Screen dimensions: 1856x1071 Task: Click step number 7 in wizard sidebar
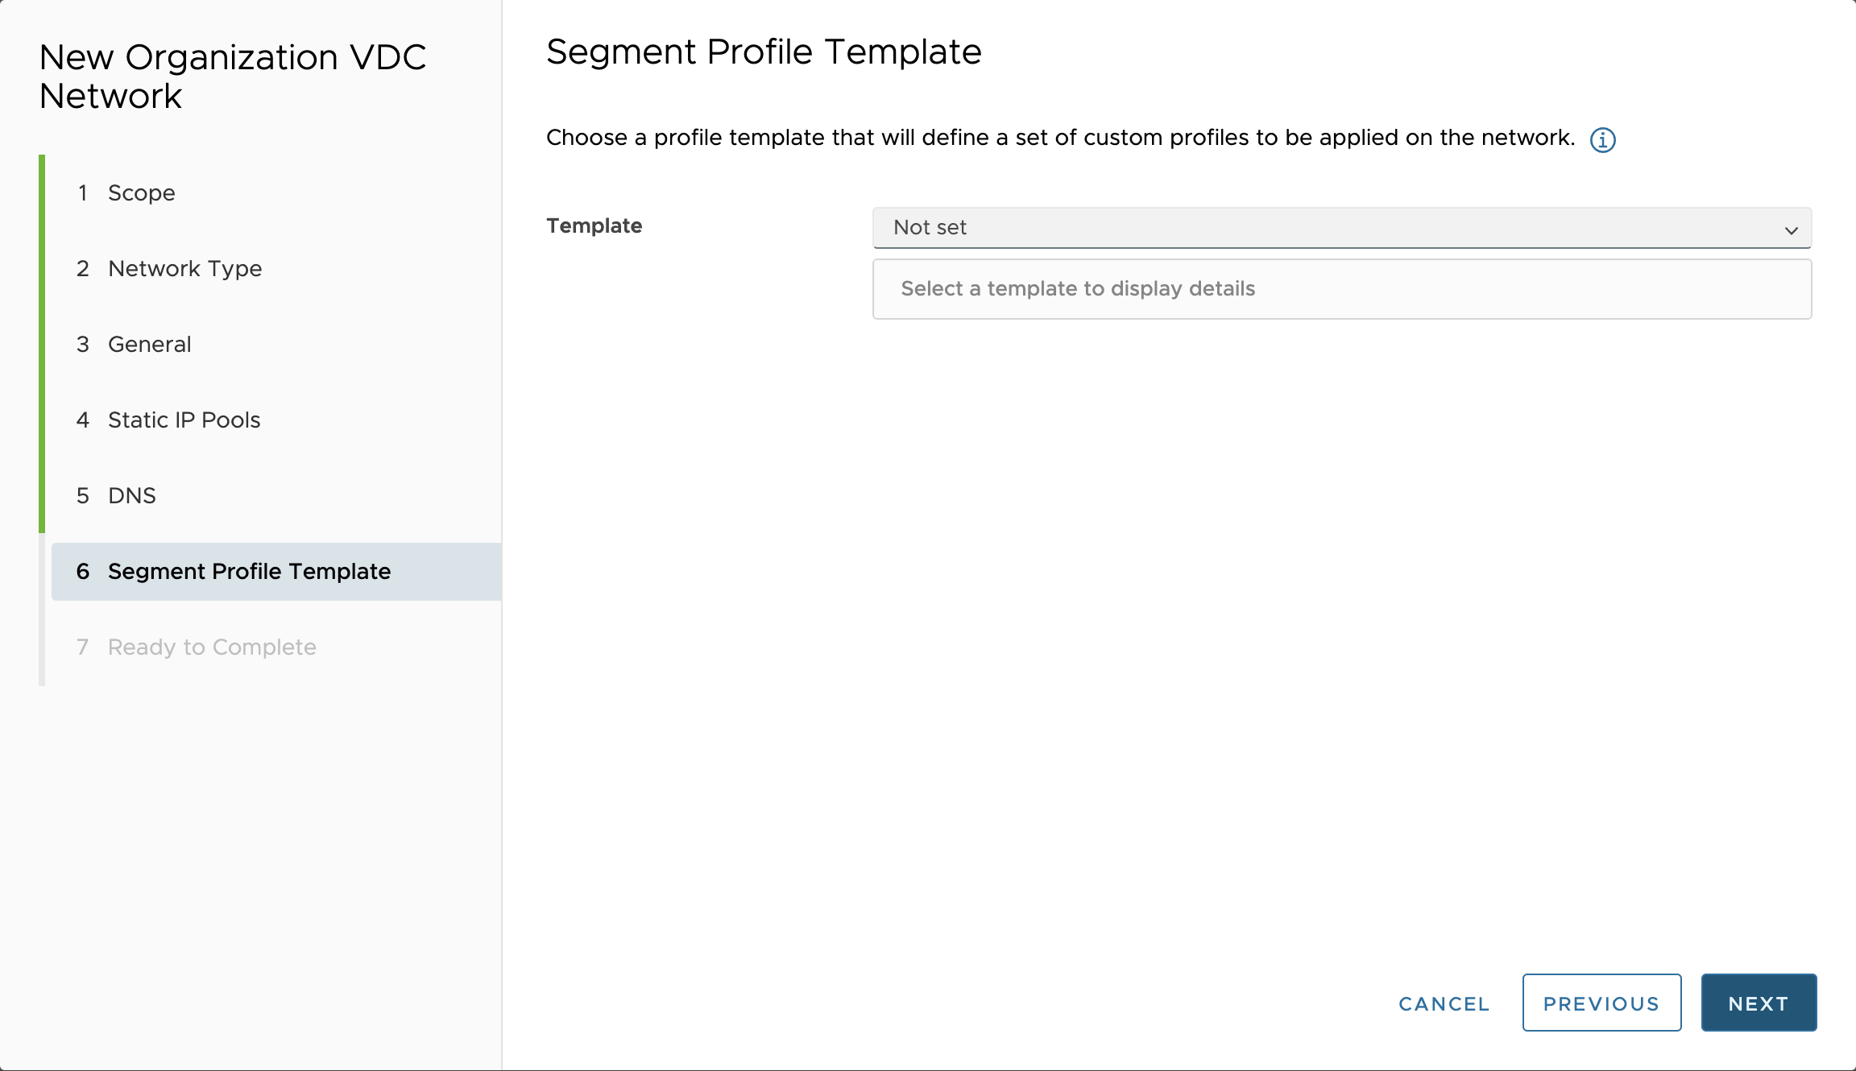(82, 647)
